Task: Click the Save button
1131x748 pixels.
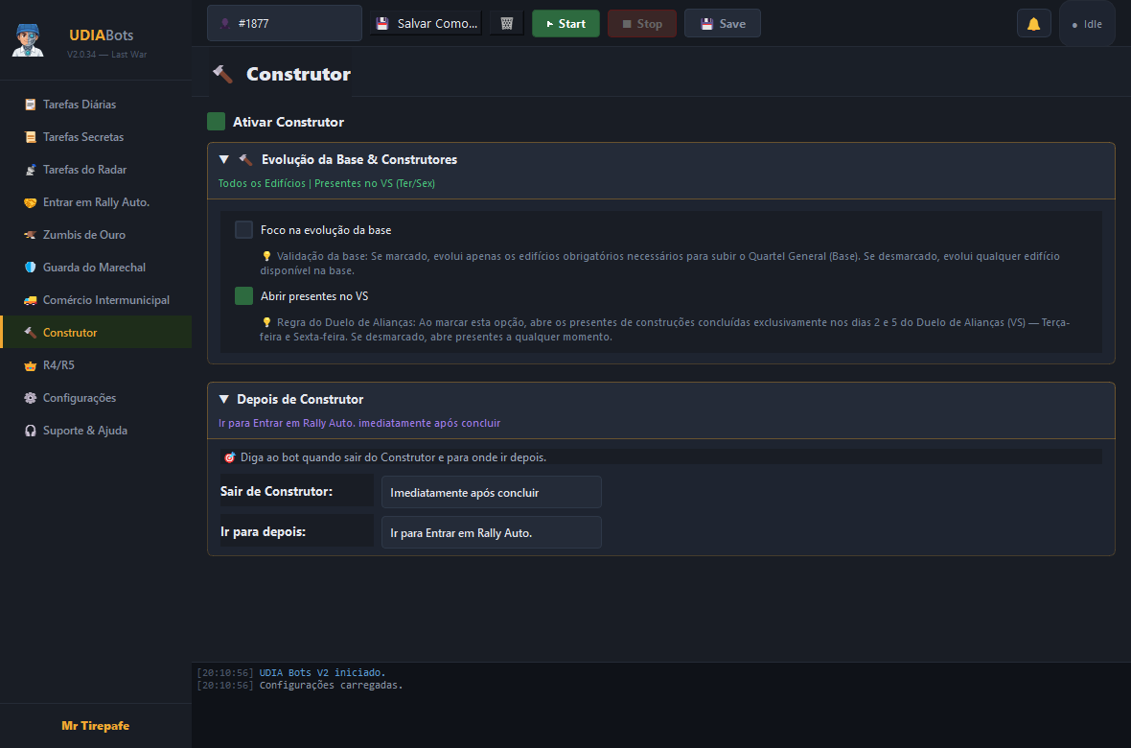Action: tap(722, 24)
